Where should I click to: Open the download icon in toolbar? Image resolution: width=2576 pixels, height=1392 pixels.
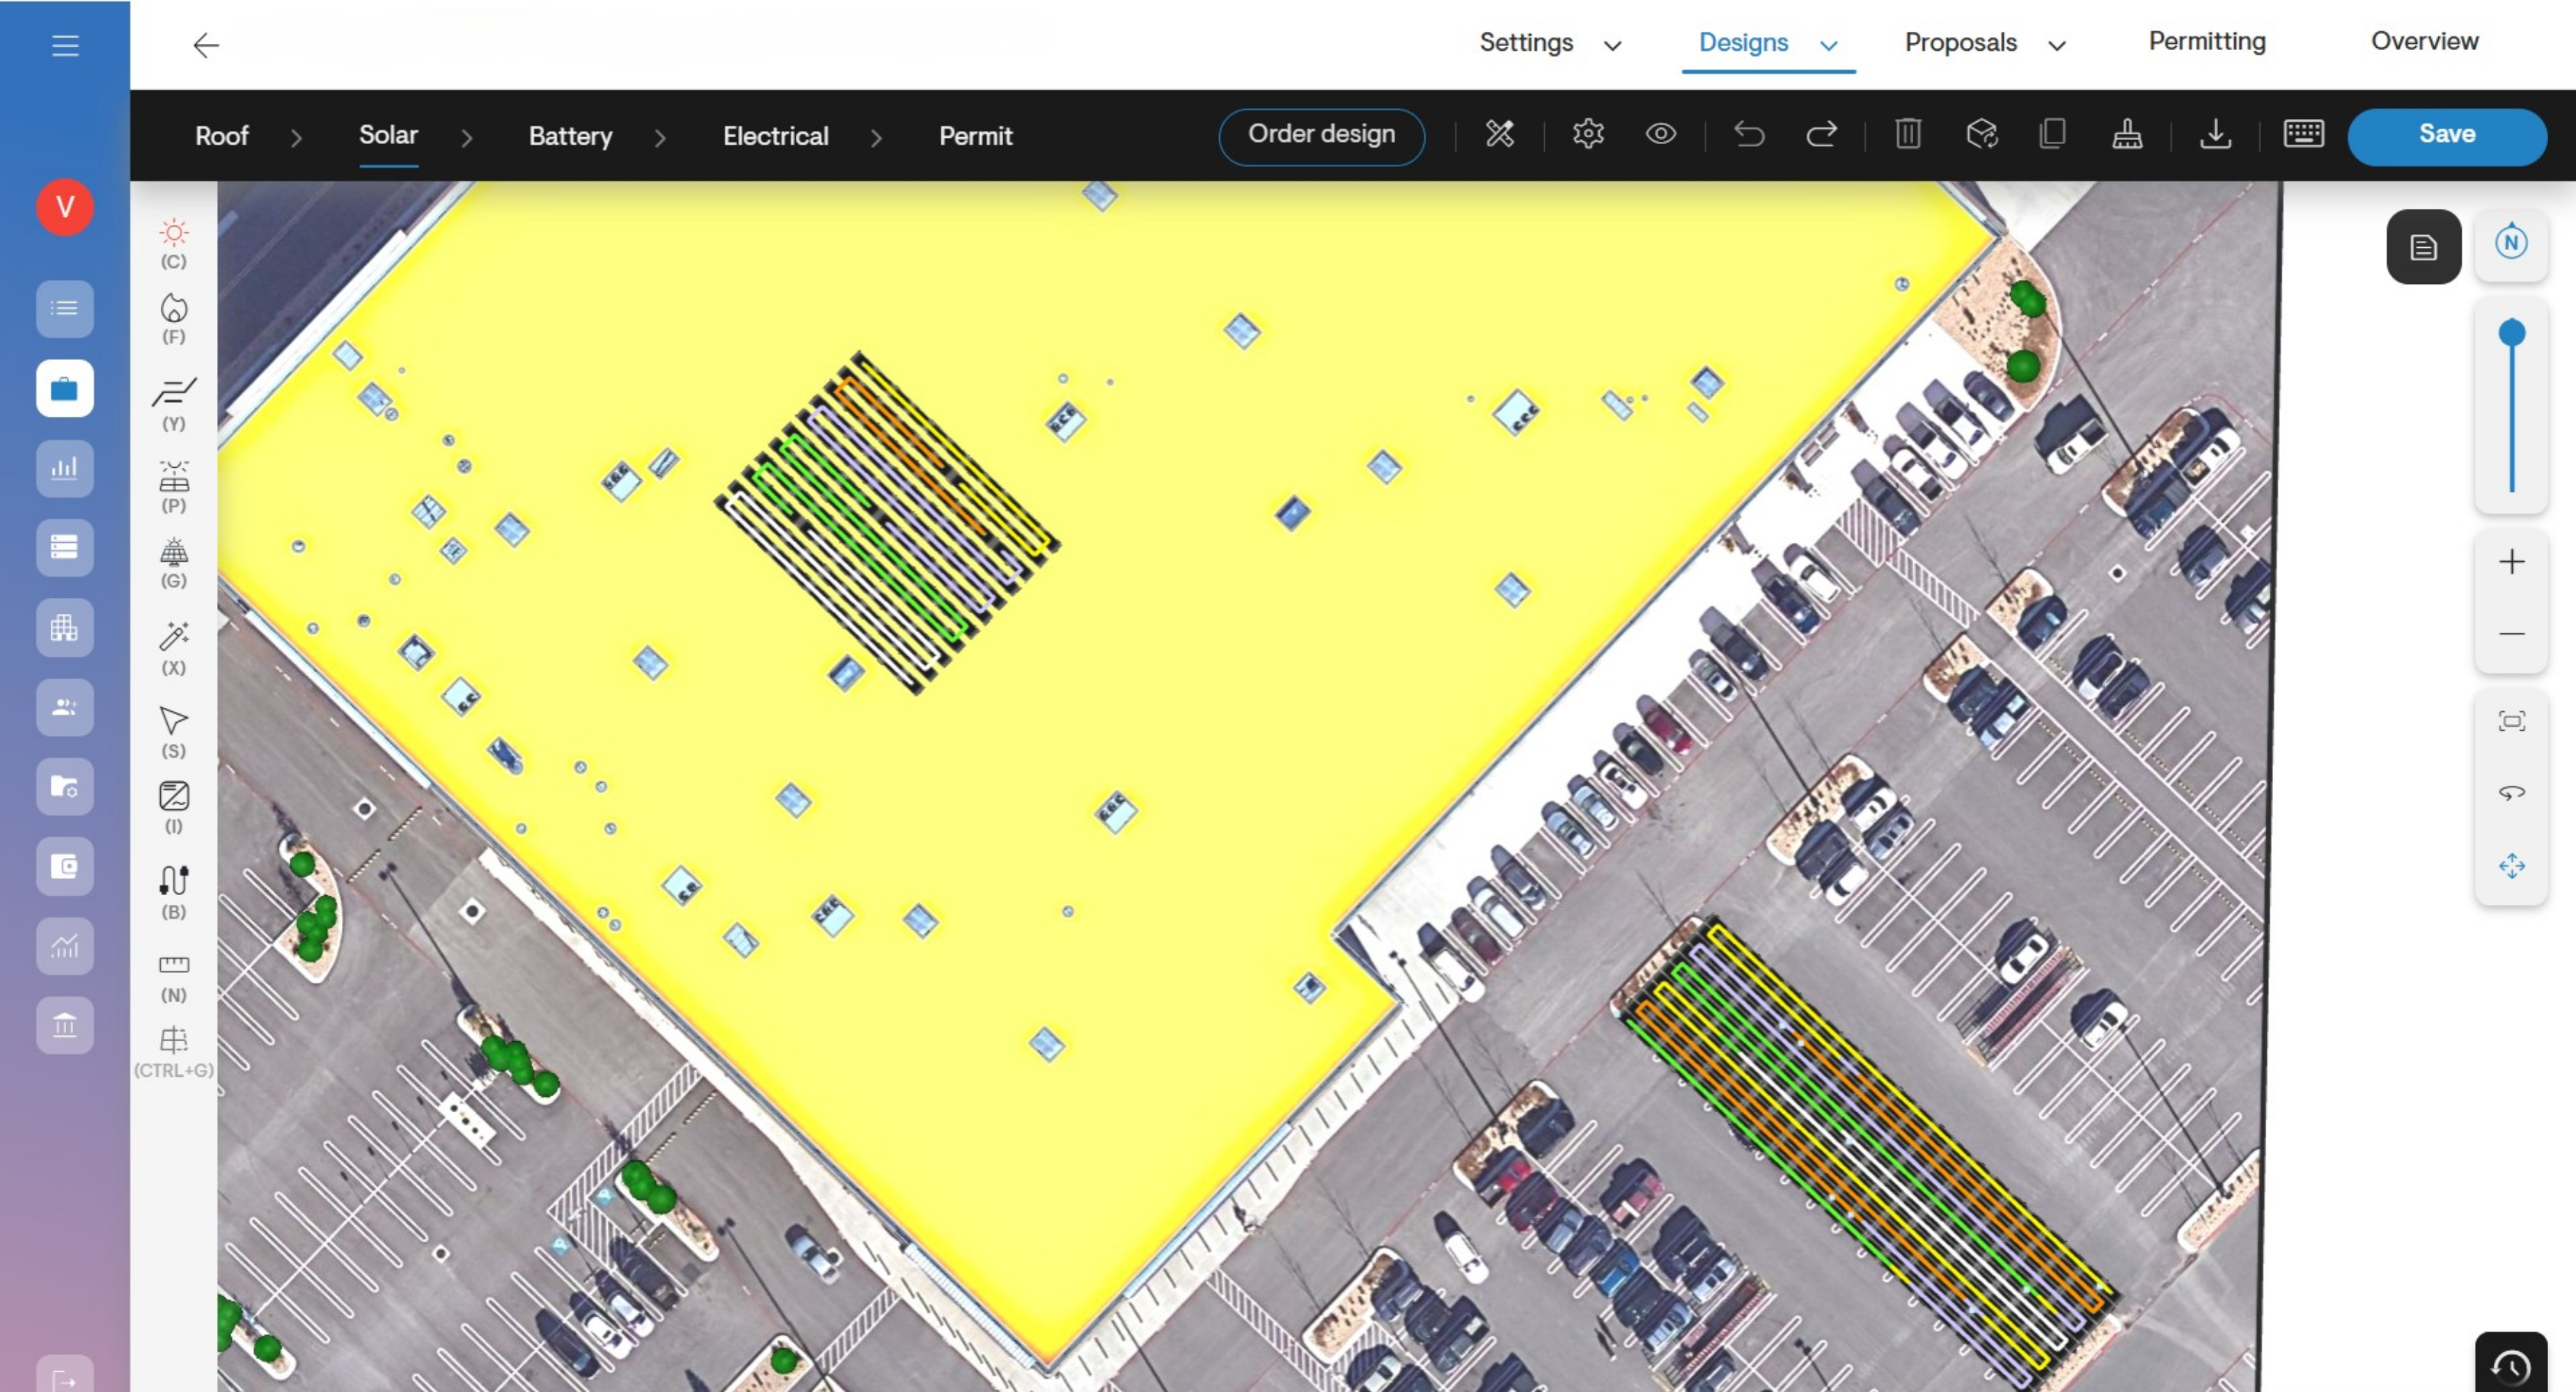[x=2216, y=134]
